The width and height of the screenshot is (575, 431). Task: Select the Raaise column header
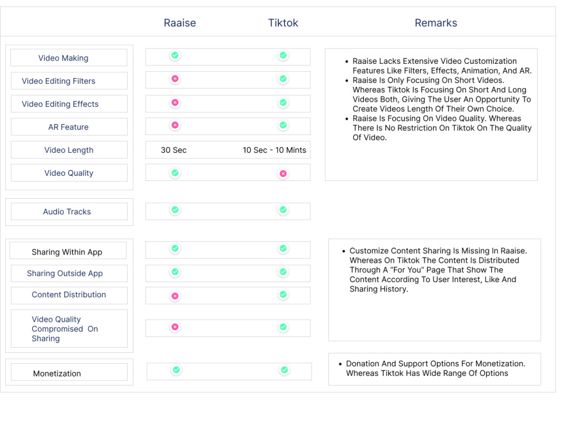pos(179,23)
